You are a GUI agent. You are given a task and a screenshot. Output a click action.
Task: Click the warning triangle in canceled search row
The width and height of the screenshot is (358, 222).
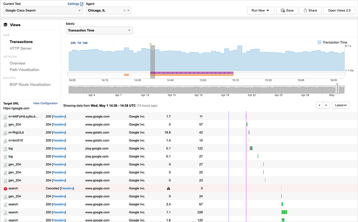tap(168, 188)
